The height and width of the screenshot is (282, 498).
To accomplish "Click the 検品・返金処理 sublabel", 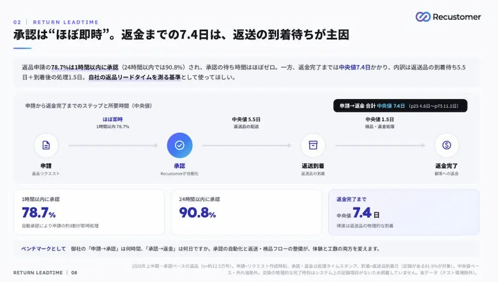I will point(379,126).
